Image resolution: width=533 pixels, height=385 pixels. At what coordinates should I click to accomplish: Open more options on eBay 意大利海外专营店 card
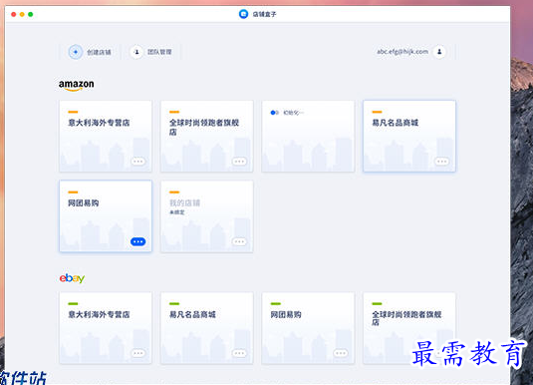tap(138, 353)
